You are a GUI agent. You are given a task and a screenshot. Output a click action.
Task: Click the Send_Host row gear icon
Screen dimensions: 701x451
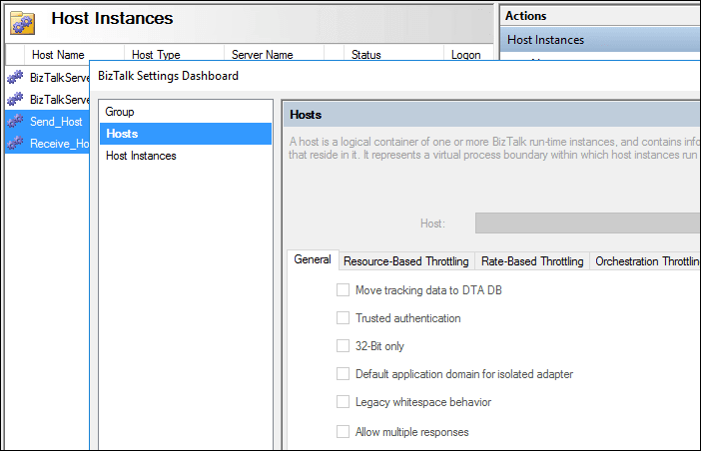15,121
